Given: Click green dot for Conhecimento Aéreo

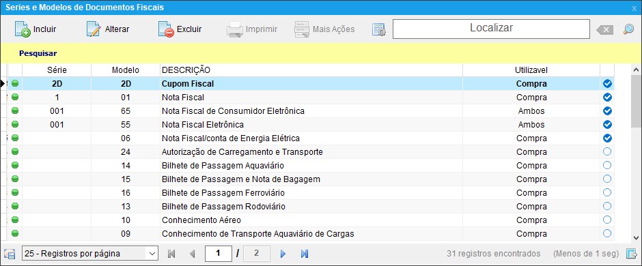Looking at the screenshot, I should pos(15,220).
